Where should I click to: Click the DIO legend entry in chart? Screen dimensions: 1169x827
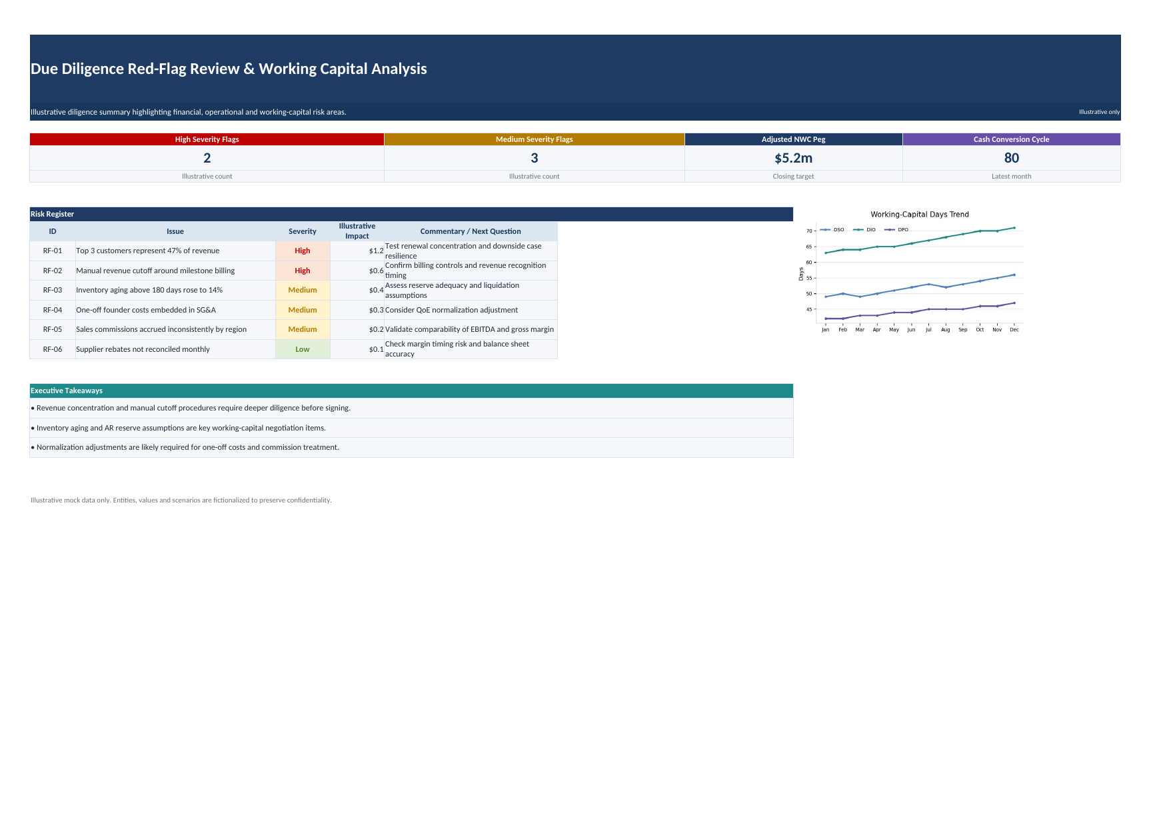864,230
